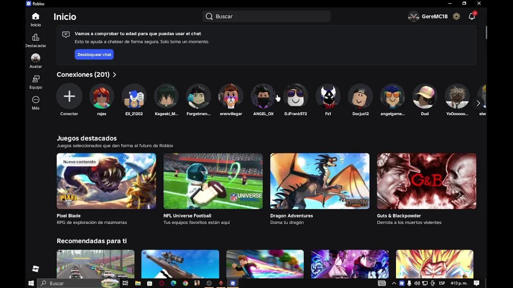
Task: Open Guts & Blackpowder title link
Action: click(x=399, y=216)
